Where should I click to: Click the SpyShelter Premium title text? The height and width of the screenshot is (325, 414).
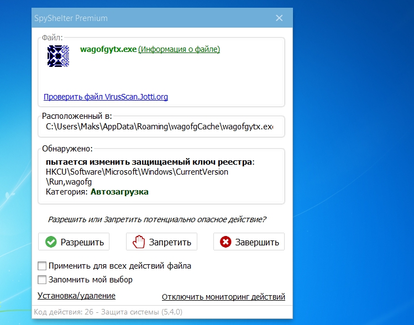click(71, 18)
